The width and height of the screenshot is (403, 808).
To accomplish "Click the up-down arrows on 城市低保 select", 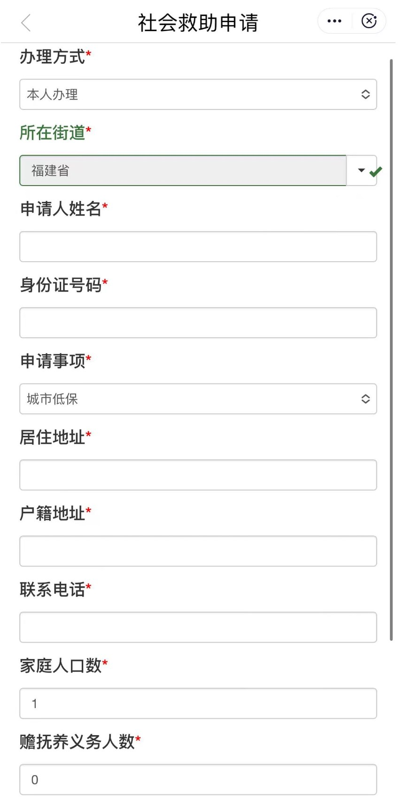I will [365, 399].
